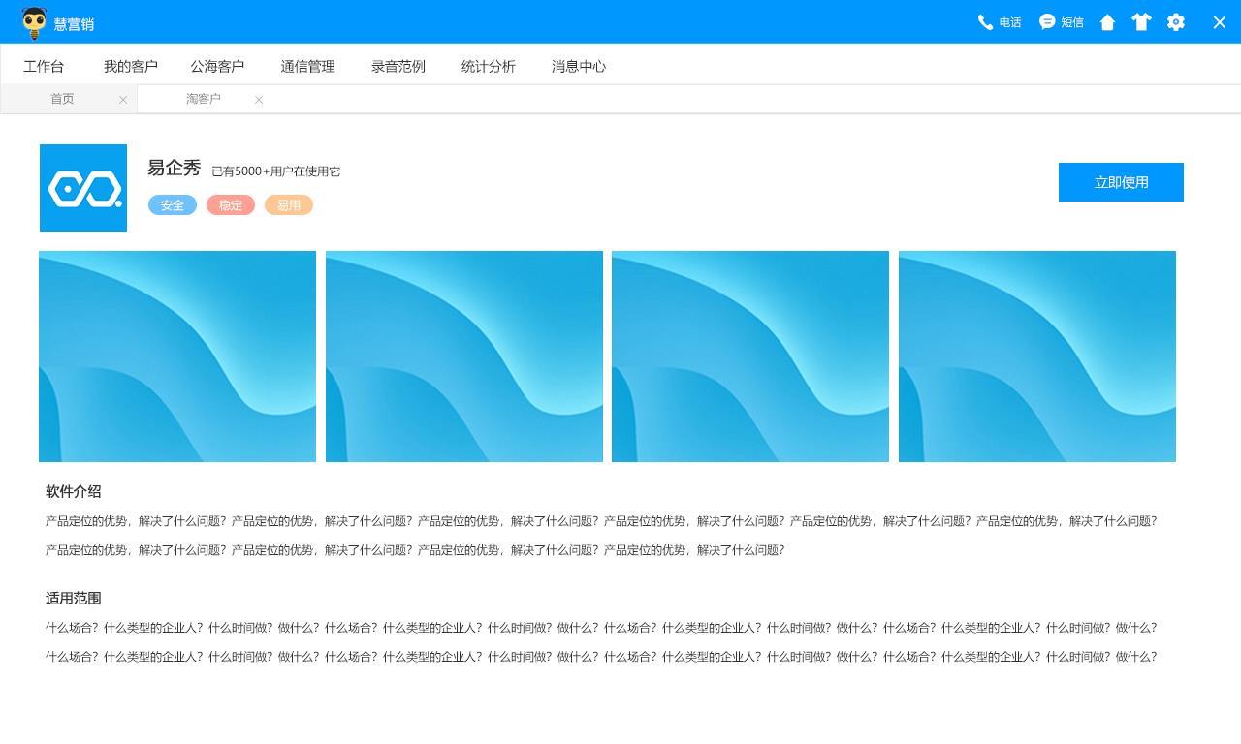Open 公海客户 menu
Viewport: 1241px width, 744px height.
tap(217, 66)
